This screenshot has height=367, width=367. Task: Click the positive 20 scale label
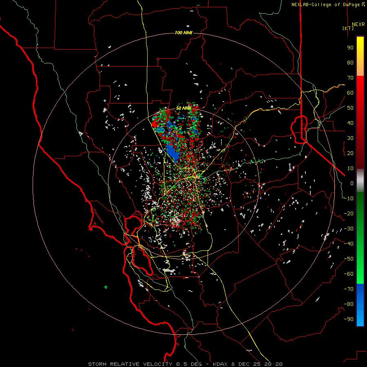350,153
